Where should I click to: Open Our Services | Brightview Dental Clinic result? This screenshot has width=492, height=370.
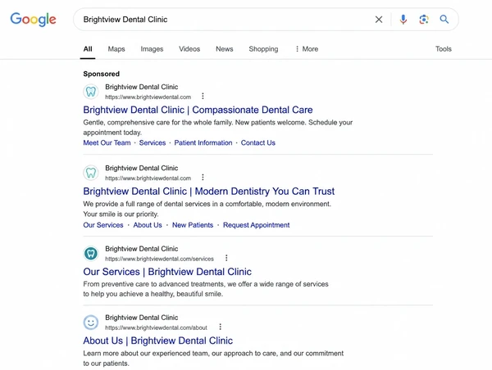(x=167, y=272)
